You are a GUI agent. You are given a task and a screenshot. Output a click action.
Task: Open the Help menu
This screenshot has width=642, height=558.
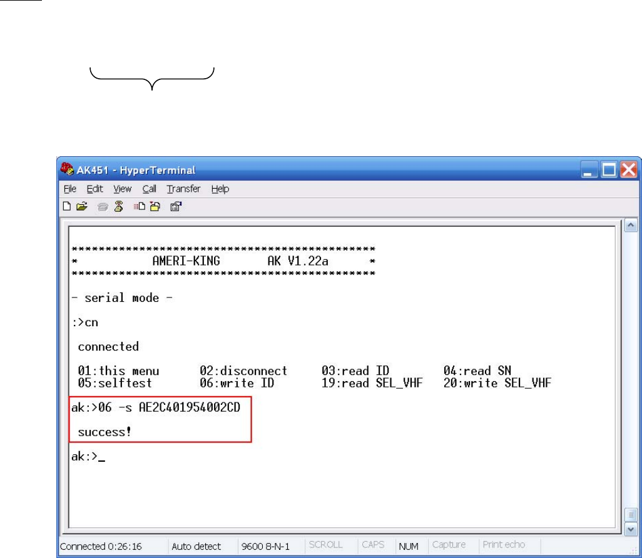click(220, 189)
